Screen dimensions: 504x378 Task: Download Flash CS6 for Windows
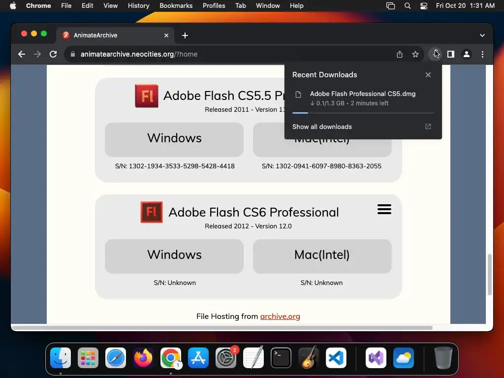(x=174, y=256)
